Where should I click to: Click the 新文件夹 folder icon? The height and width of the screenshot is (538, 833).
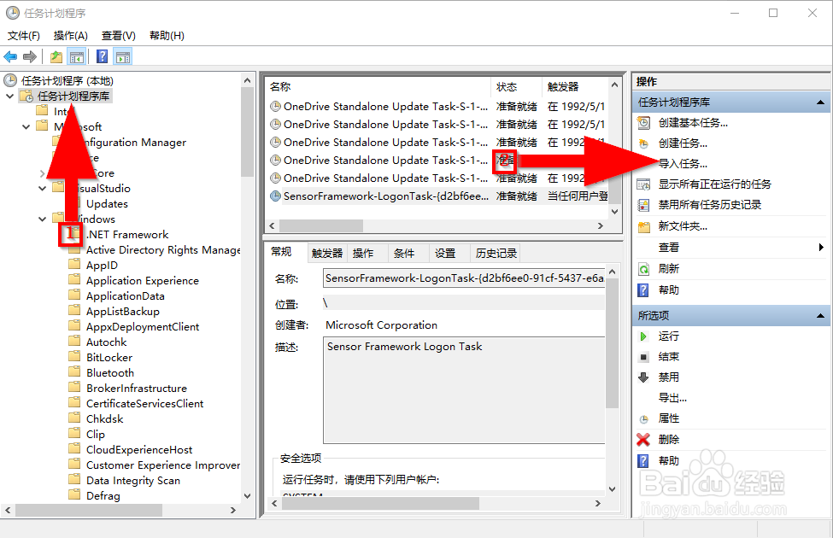643,227
